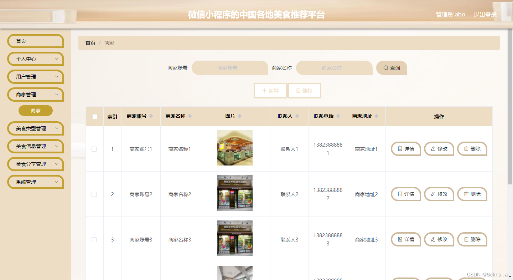Screen dimensions: 513x280
Task: Check the box for row 商家账号3
Action: coord(94,240)
